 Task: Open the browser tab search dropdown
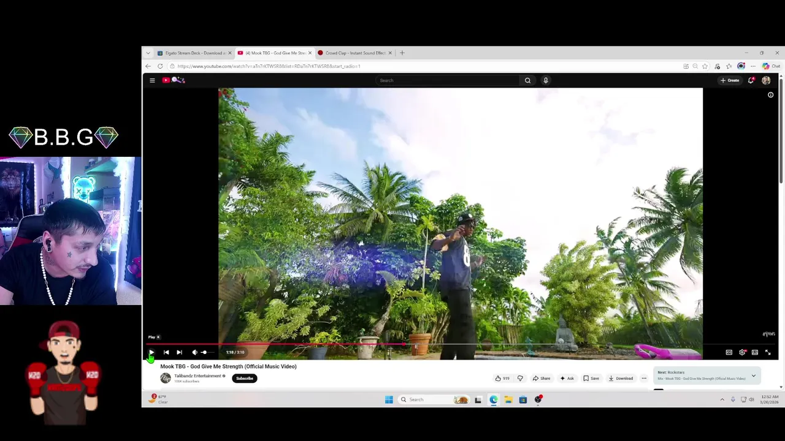pos(148,53)
